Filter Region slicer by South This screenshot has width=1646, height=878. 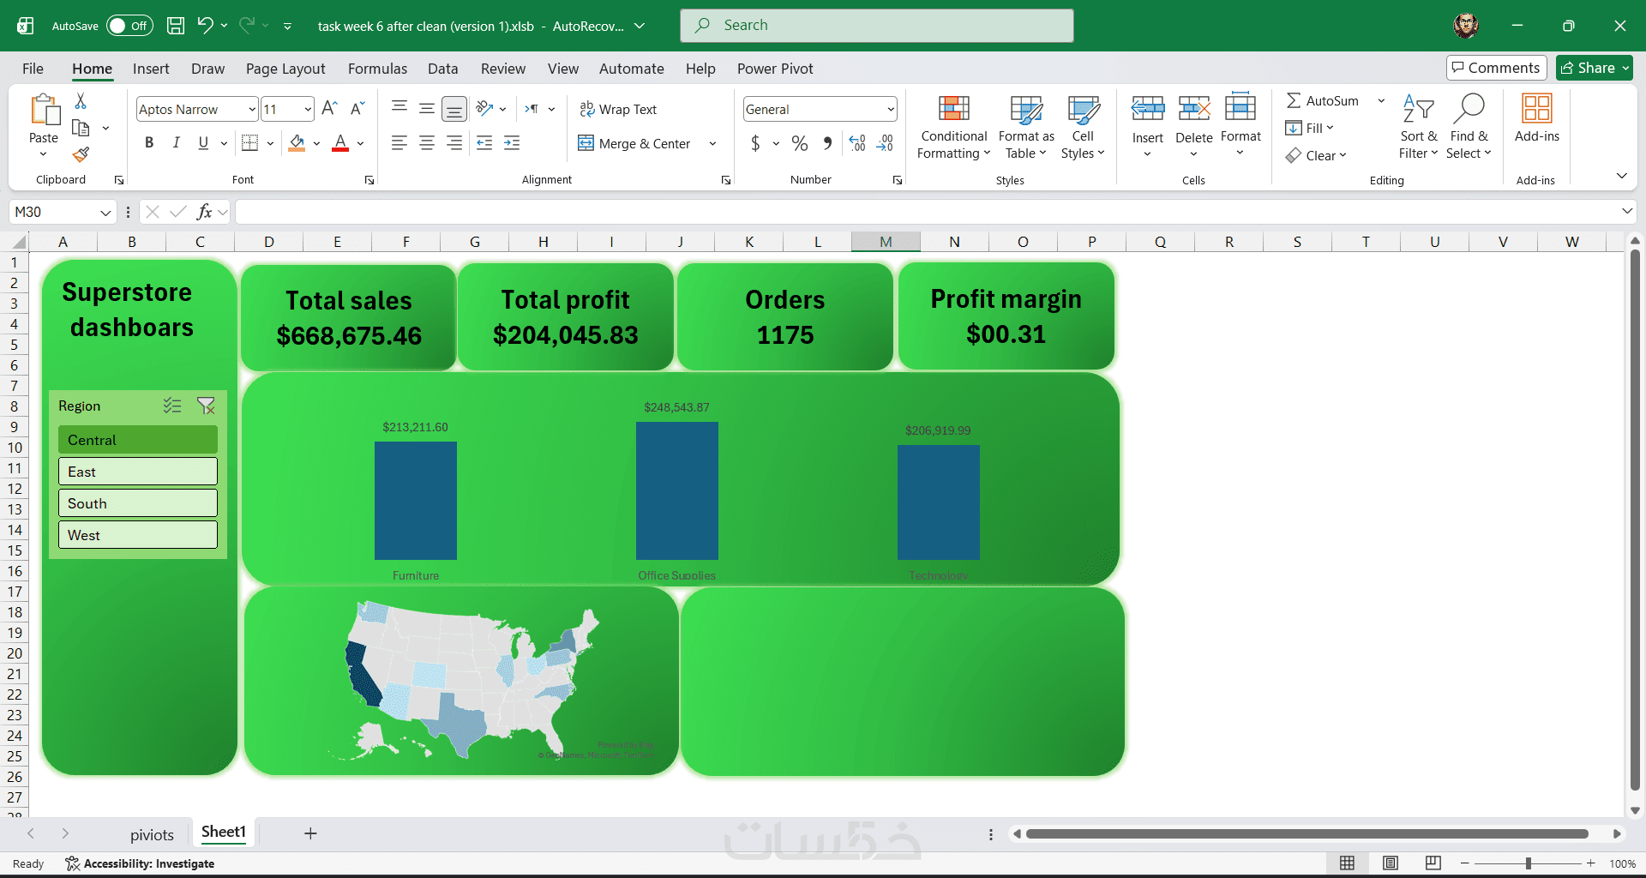coord(138,503)
